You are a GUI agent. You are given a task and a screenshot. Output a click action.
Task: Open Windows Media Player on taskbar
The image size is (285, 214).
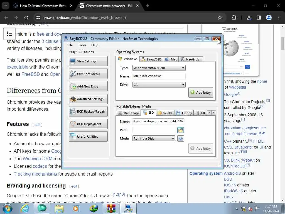(x=76, y=208)
